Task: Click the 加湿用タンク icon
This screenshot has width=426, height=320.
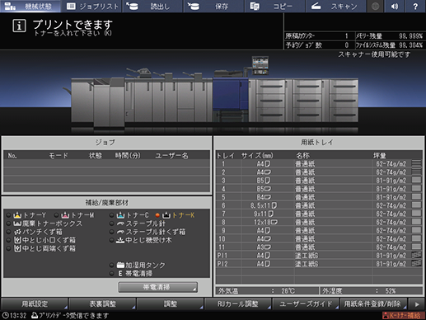Action: (x=120, y=265)
